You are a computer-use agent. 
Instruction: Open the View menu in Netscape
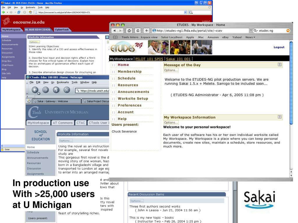click(46, 82)
